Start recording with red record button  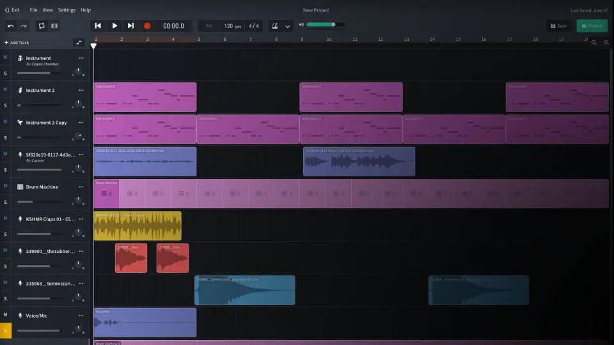tap(147, 26)
